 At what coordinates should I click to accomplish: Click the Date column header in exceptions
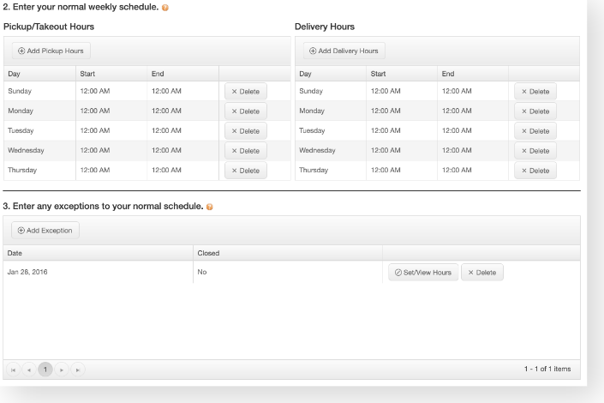coord(15,253)
